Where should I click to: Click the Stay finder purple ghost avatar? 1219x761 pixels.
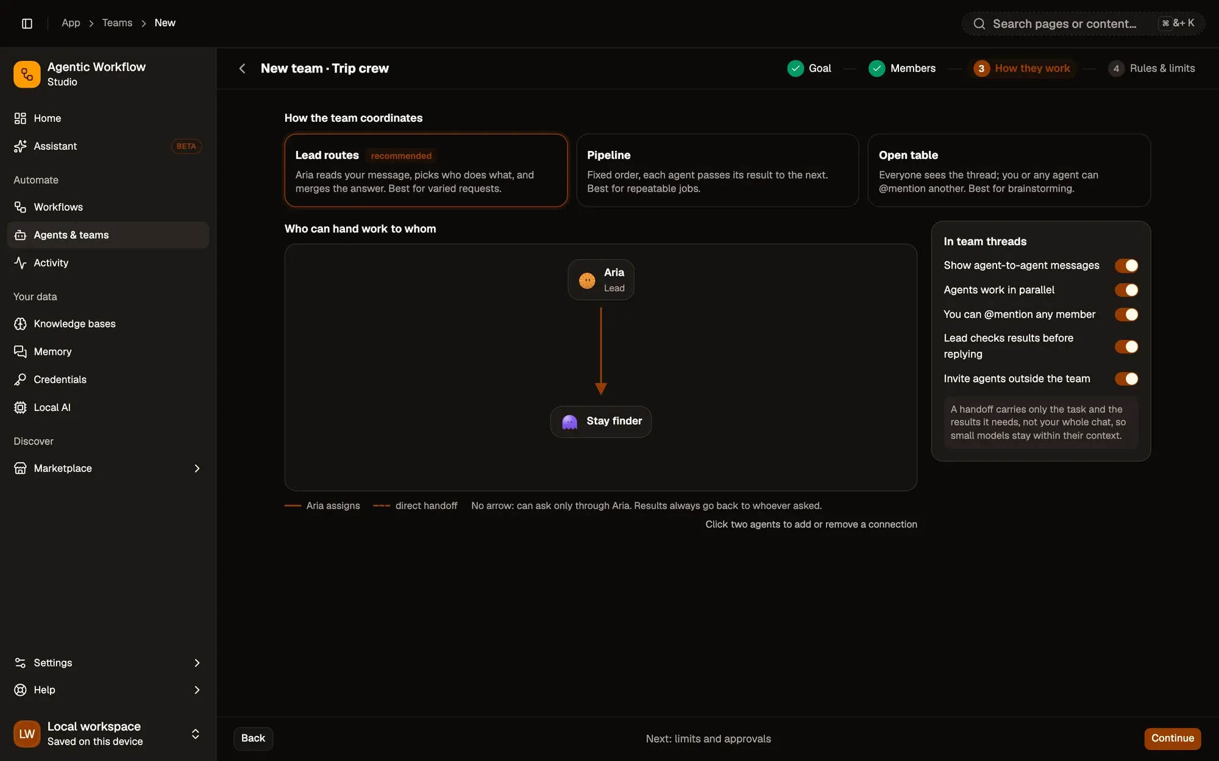pos(569,421)
